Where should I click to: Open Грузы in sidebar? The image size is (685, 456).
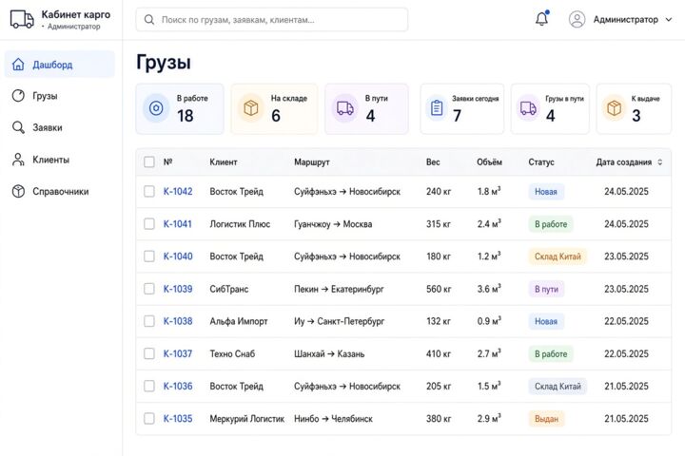point(45,96)
